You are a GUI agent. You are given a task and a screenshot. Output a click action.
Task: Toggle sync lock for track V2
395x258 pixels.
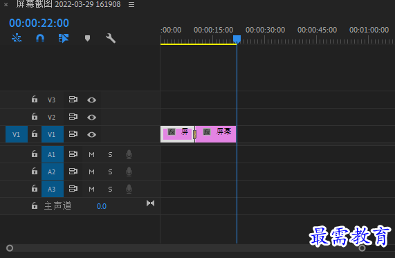click(x=73, y=117)
